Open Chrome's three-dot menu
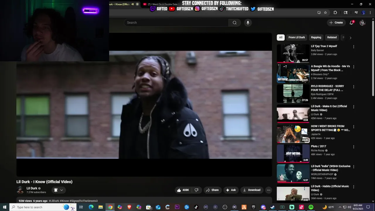Screen dimensions: 375x211 click(x=371, y=13)
